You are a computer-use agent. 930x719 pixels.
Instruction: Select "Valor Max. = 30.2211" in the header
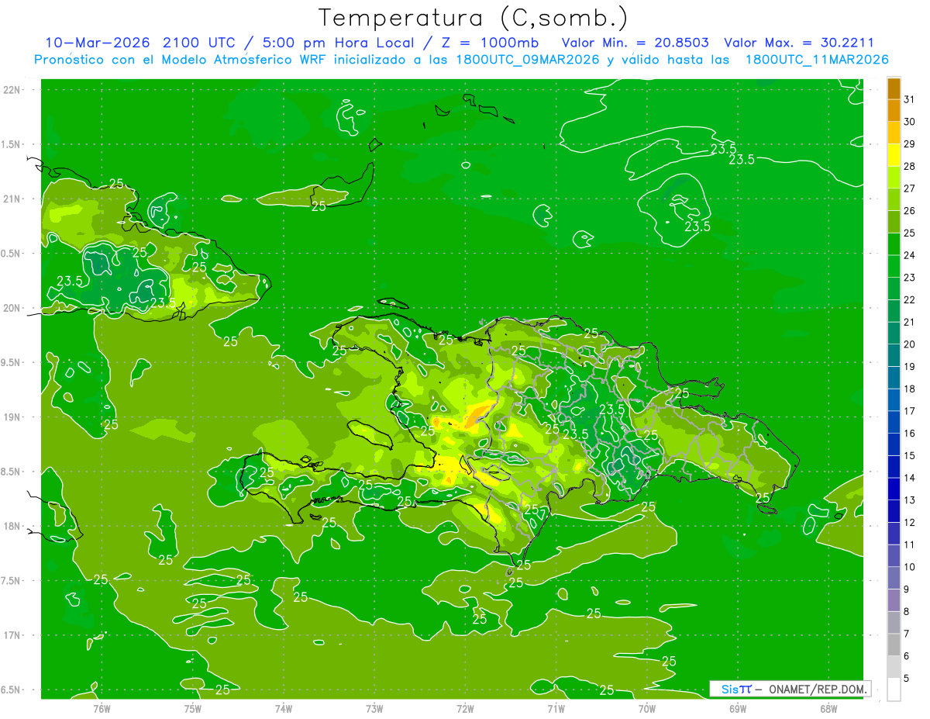coord(799,43)
